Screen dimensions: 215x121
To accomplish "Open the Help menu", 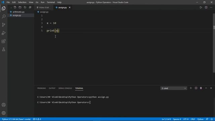I will tap(59, 2).
